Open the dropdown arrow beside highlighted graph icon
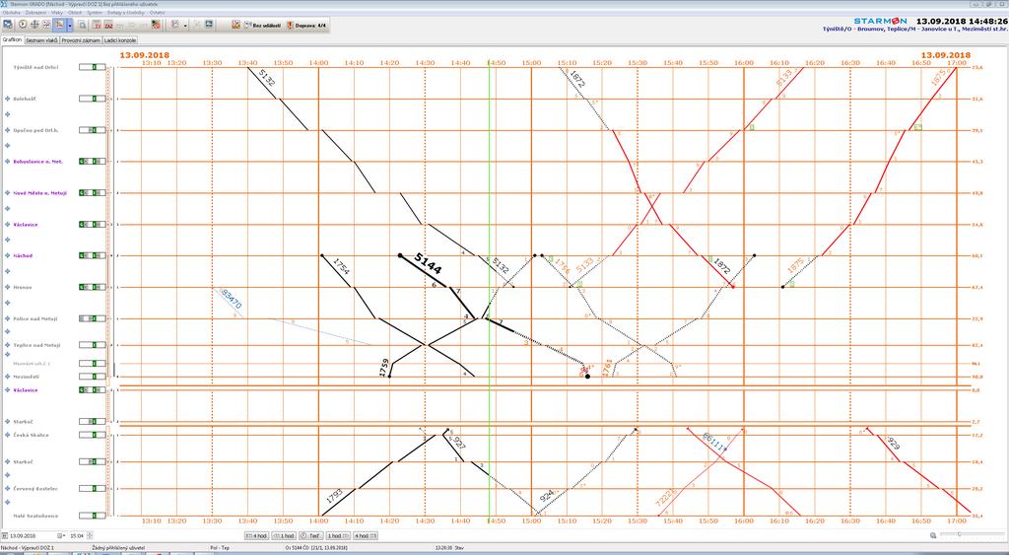The image size is (1009, 555). pos(70,25)
